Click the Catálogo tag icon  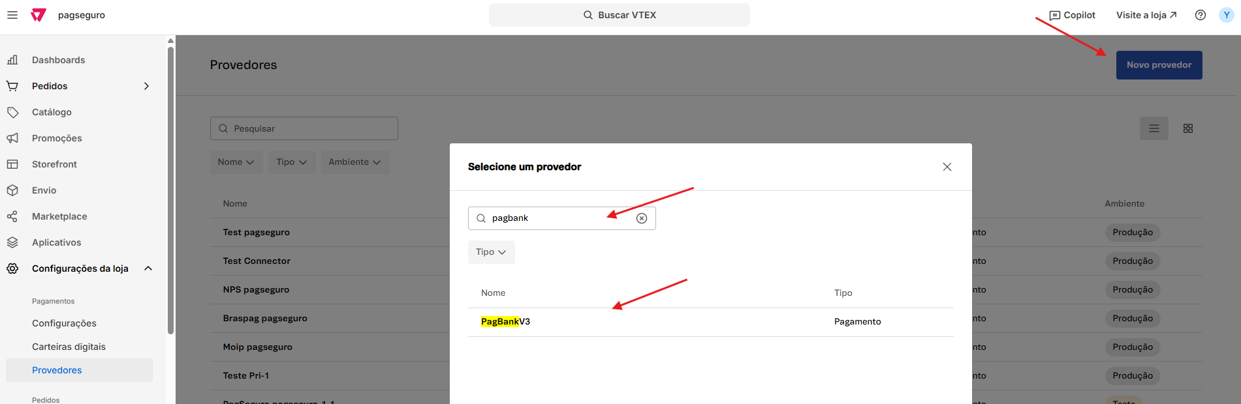[12, 112]
